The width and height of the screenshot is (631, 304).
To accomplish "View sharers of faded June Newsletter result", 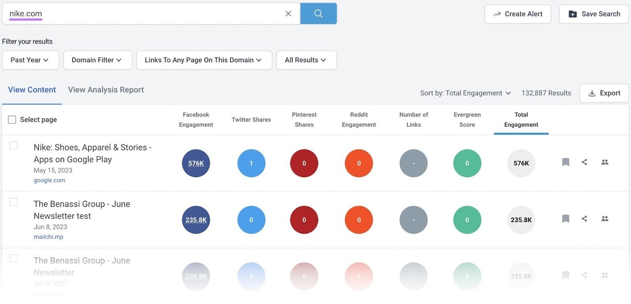I will click(x=605, y=275).
